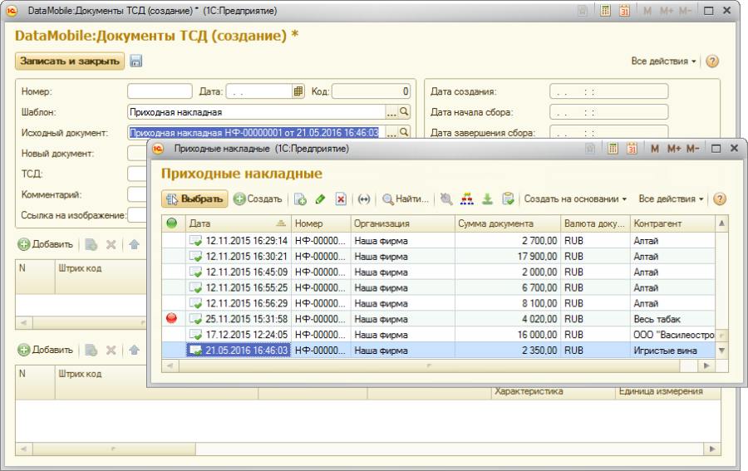Click the red X delete mark icon
The image size is (748, 471).
click(x=341, y=199)
